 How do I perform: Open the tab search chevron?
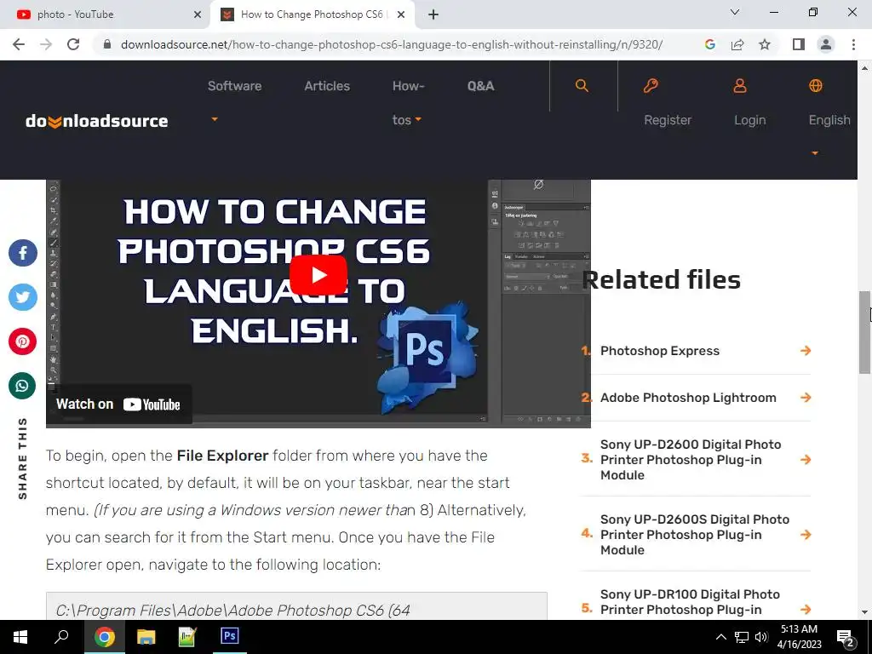(735, 12)
